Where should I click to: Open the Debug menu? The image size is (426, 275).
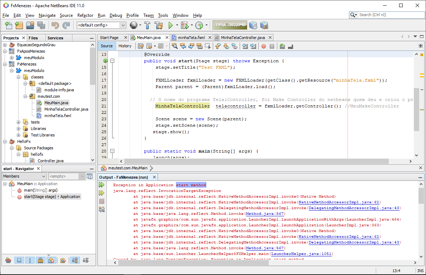pos(116,15)
